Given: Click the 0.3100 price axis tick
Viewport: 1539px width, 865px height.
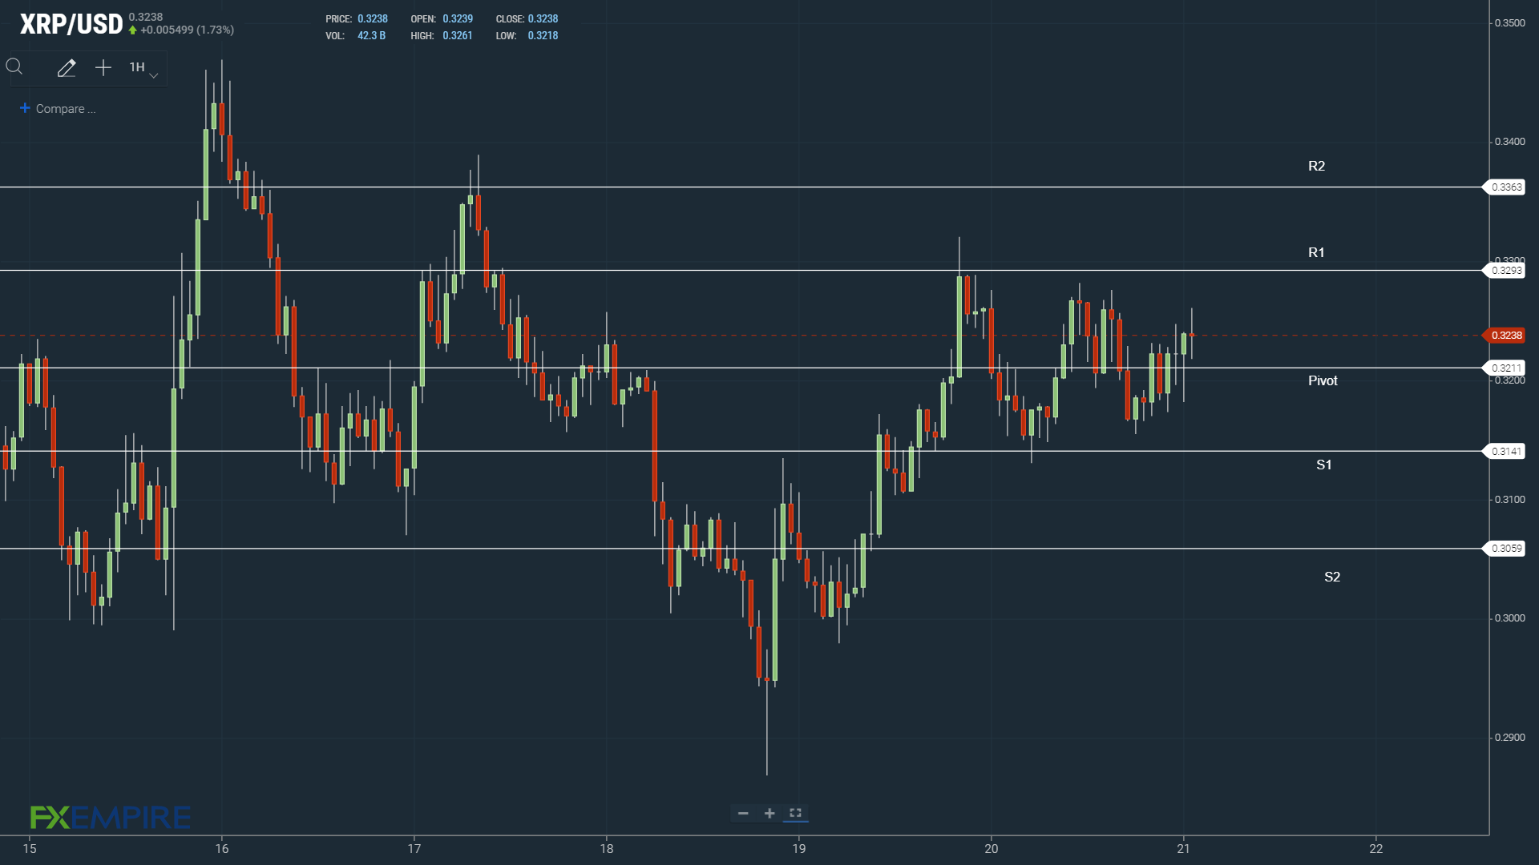Looking at the screenshot, I should [x=1510, y=500].
